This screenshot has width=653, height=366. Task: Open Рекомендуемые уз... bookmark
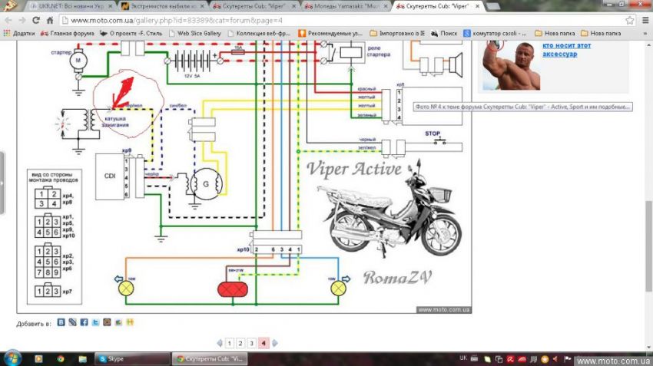point(330,33)
